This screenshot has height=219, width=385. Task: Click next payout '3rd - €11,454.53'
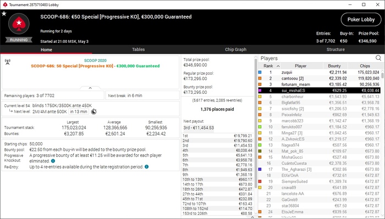click(199, 128)
